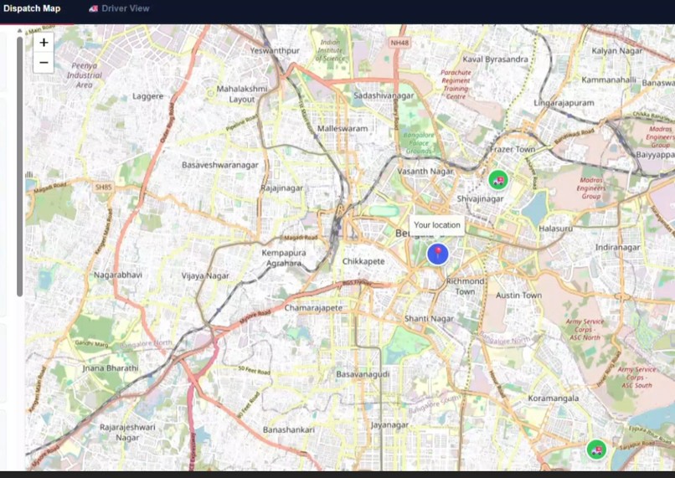Click the Kempapura Agrahara map label
Screen dimensions: 675x478
(x=284, y=258)
